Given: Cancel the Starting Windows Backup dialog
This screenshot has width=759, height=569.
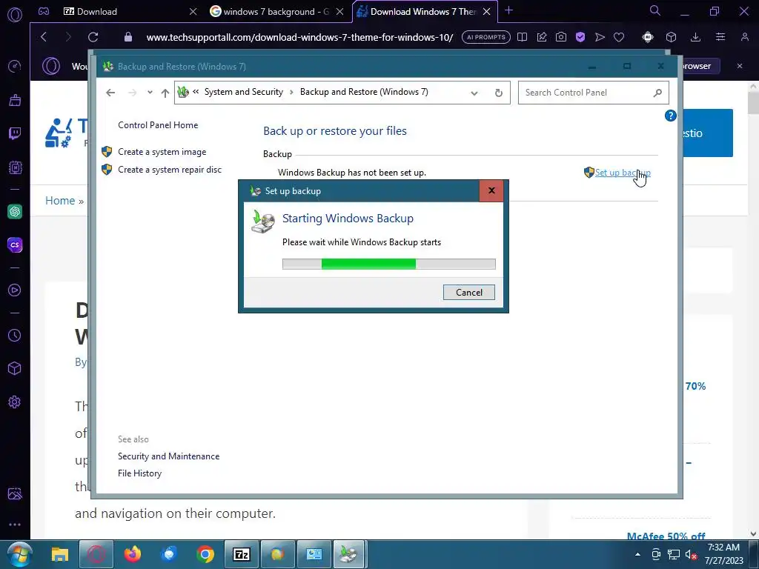Looking at the screenshot, I should 468,292.
